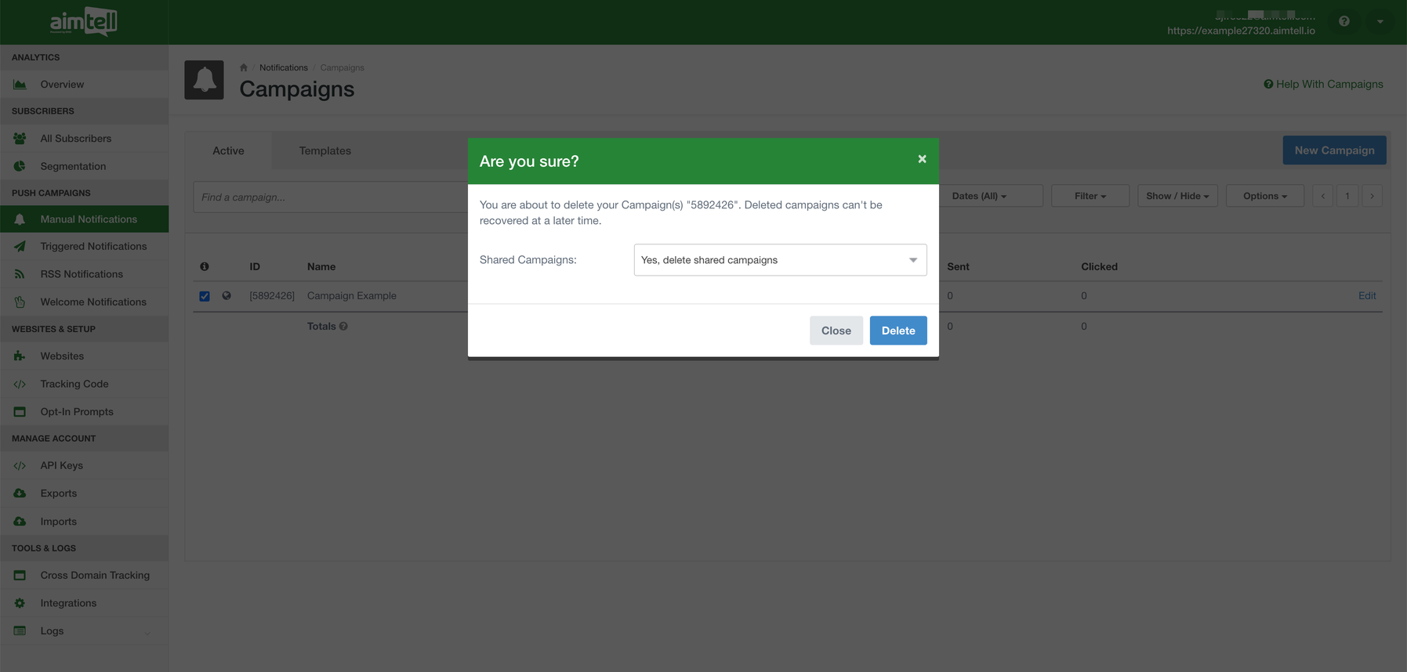Image resolution: width=1407 pixels, height=672 pixels.
Task: Open the Dates (All) dropdown
Action: (x=979, y=196)
